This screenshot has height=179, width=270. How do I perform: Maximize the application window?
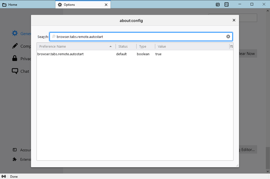coord(252,4)
